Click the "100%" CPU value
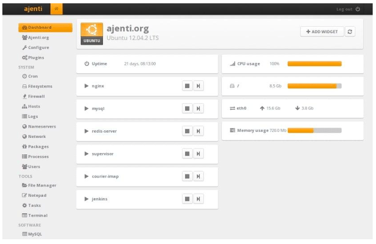The width and height of the screenshot is (376, 244). click(x=274, y=63)
